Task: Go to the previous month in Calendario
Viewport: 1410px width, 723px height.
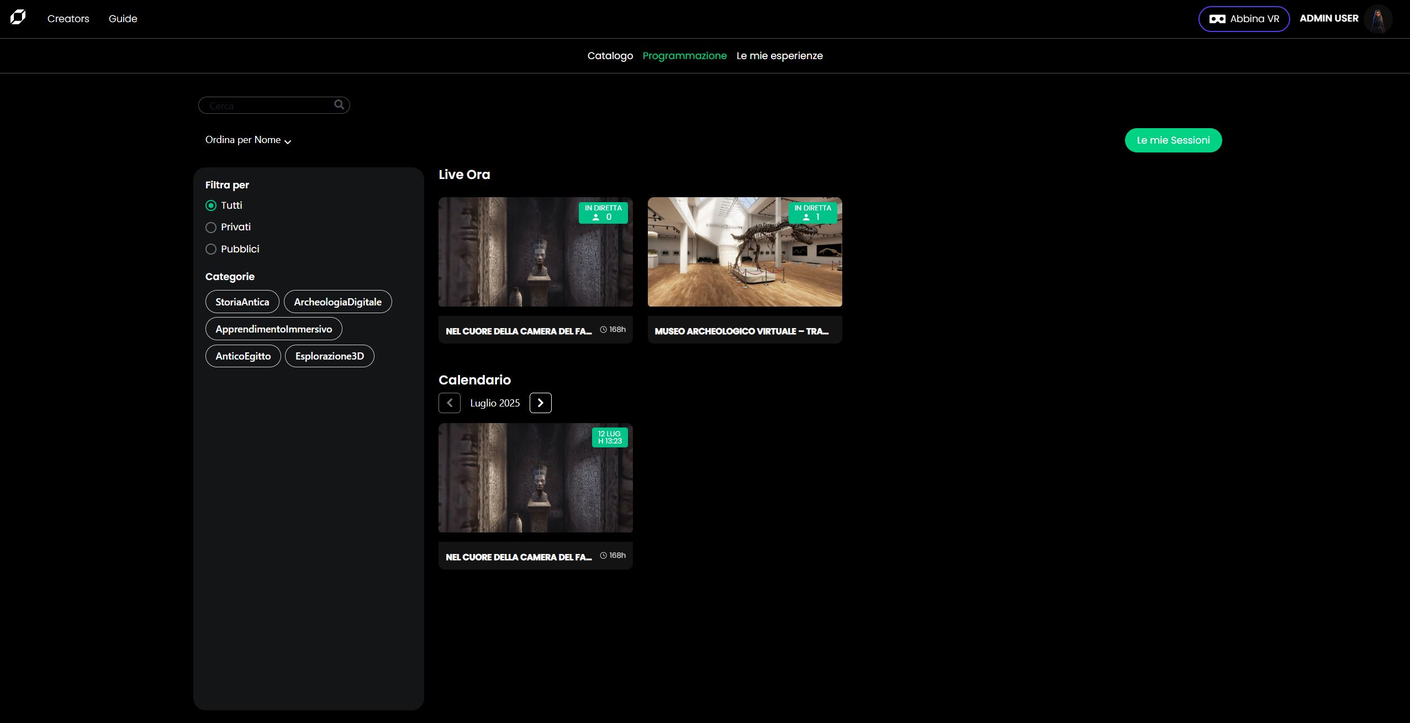Action: (449, 403)
